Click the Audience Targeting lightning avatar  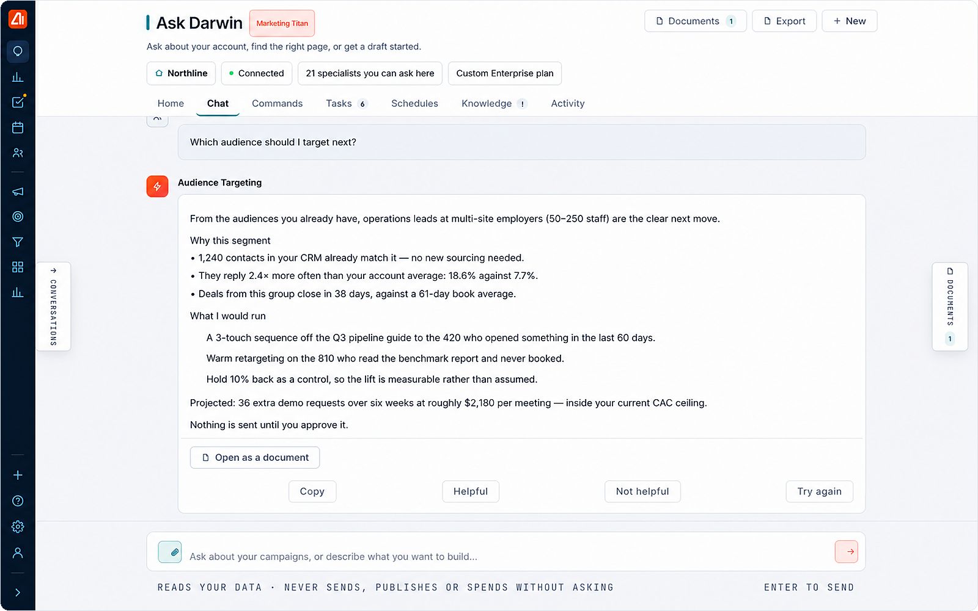(x=157, y=186)
